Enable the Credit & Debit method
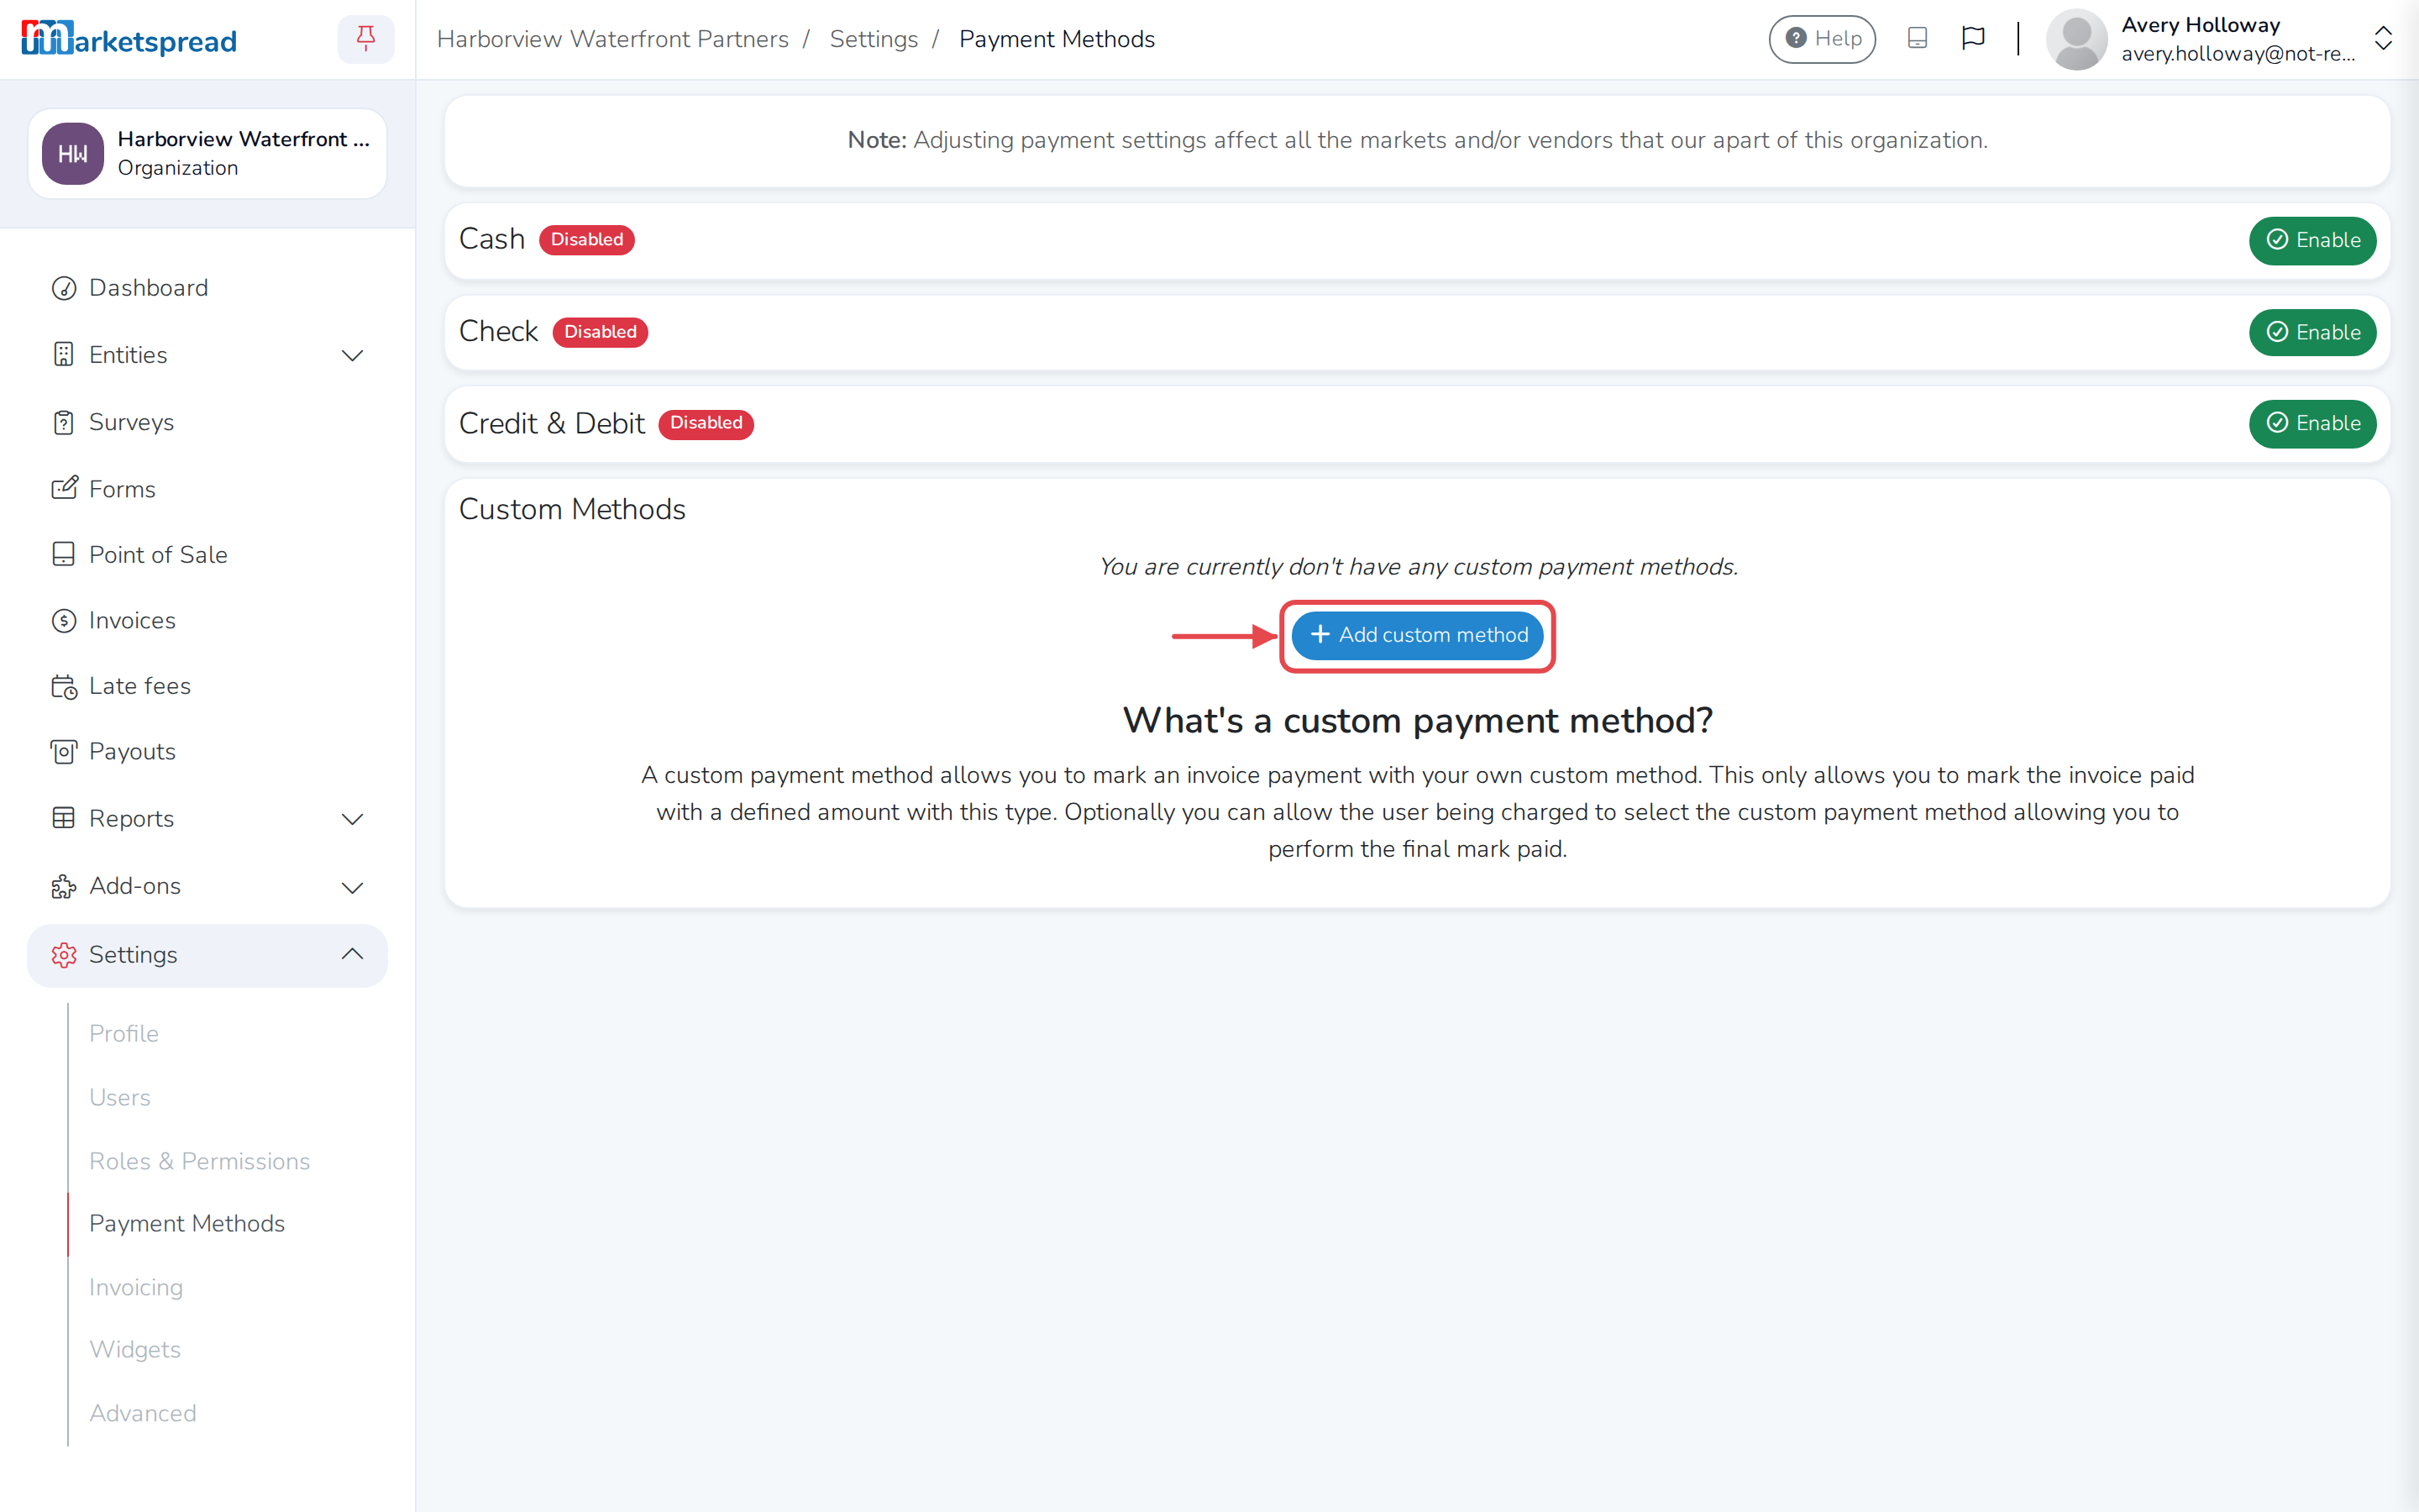This screenshot has height=1512, width=2419. [x=2312, y=423]
